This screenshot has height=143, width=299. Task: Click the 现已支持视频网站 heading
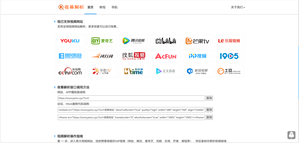(x=70, y=22)
